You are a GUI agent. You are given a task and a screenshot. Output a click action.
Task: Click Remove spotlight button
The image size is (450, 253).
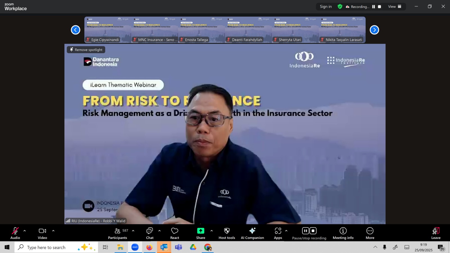pos(86,50)
